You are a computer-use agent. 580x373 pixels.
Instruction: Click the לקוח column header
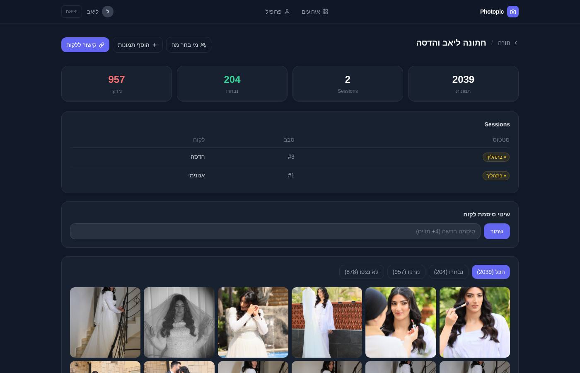[x=199, y=140]
